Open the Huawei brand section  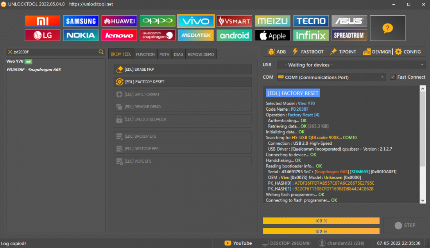(x=119, y=21)
